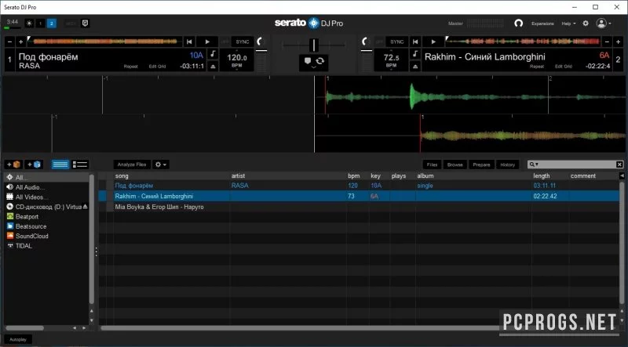The image size is (628, 347).
Task: Click deck 2 track overview waveform
Action: (523, 42)
